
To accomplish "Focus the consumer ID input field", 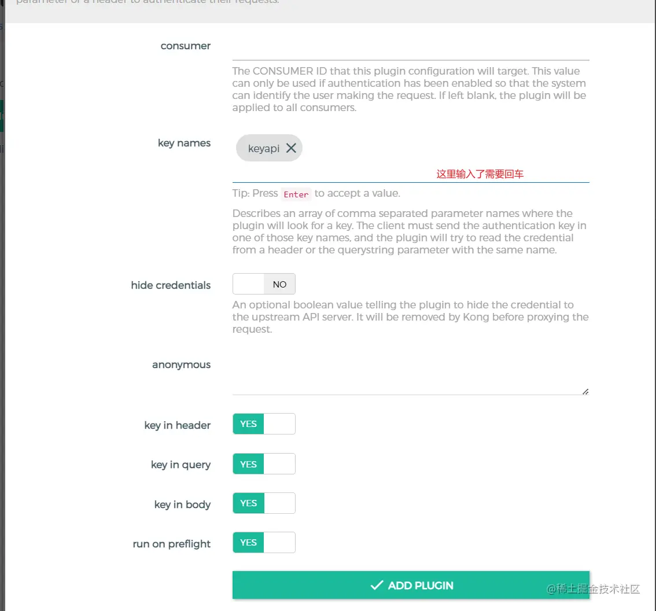I will click(410, 50).
